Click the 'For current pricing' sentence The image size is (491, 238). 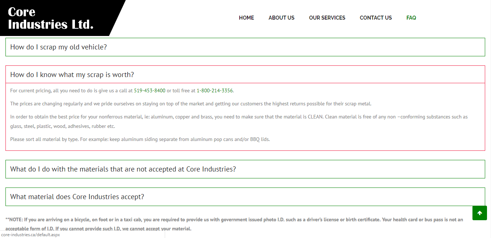click(122, 90)
